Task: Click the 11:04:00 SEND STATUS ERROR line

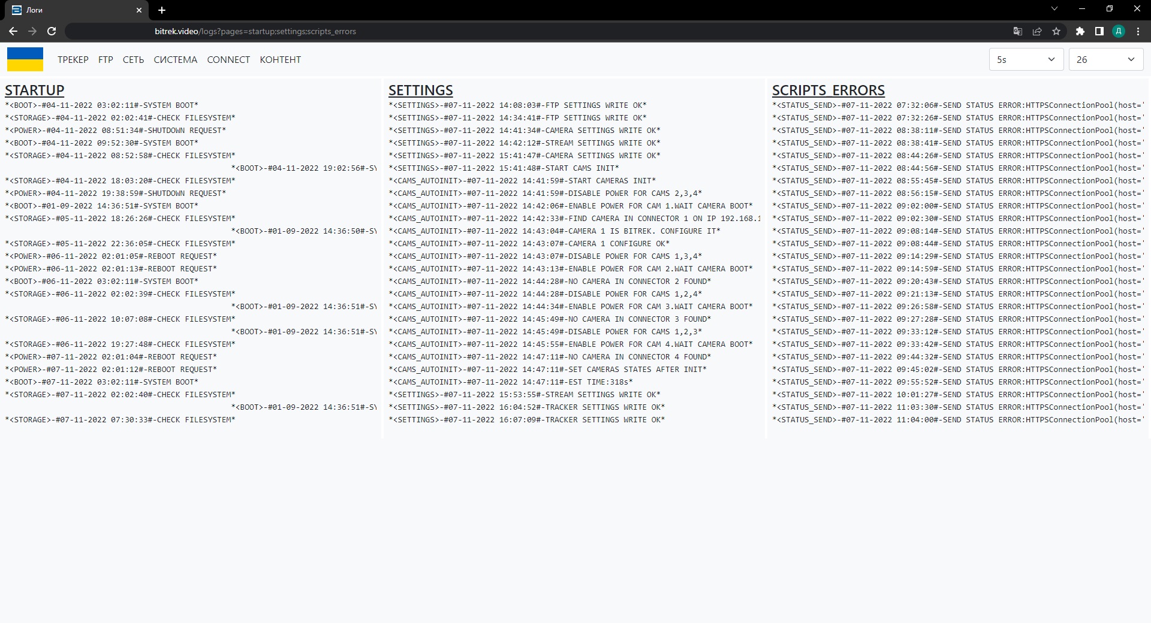Action: pos(958,420)
